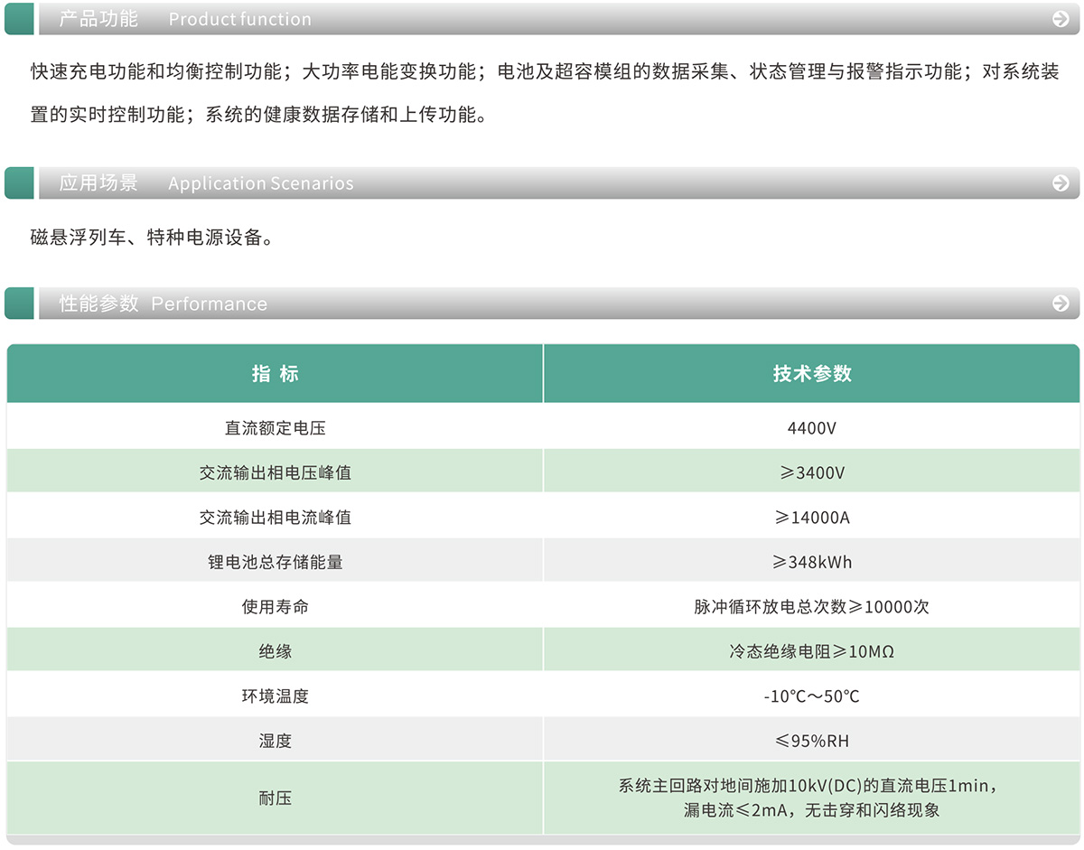
Task: Click the 指标 table column header
Action: coord(275,374)
